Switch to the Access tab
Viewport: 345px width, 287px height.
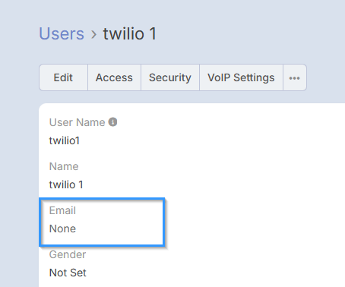pos(114,77)
